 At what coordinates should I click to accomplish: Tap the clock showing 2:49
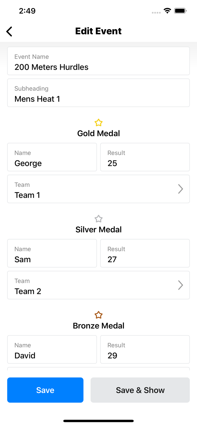pos(27,11)
